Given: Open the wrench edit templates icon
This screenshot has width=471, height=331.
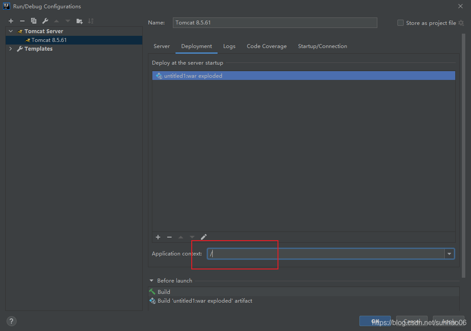Looking at the screenshot, I should pos(45,21).
